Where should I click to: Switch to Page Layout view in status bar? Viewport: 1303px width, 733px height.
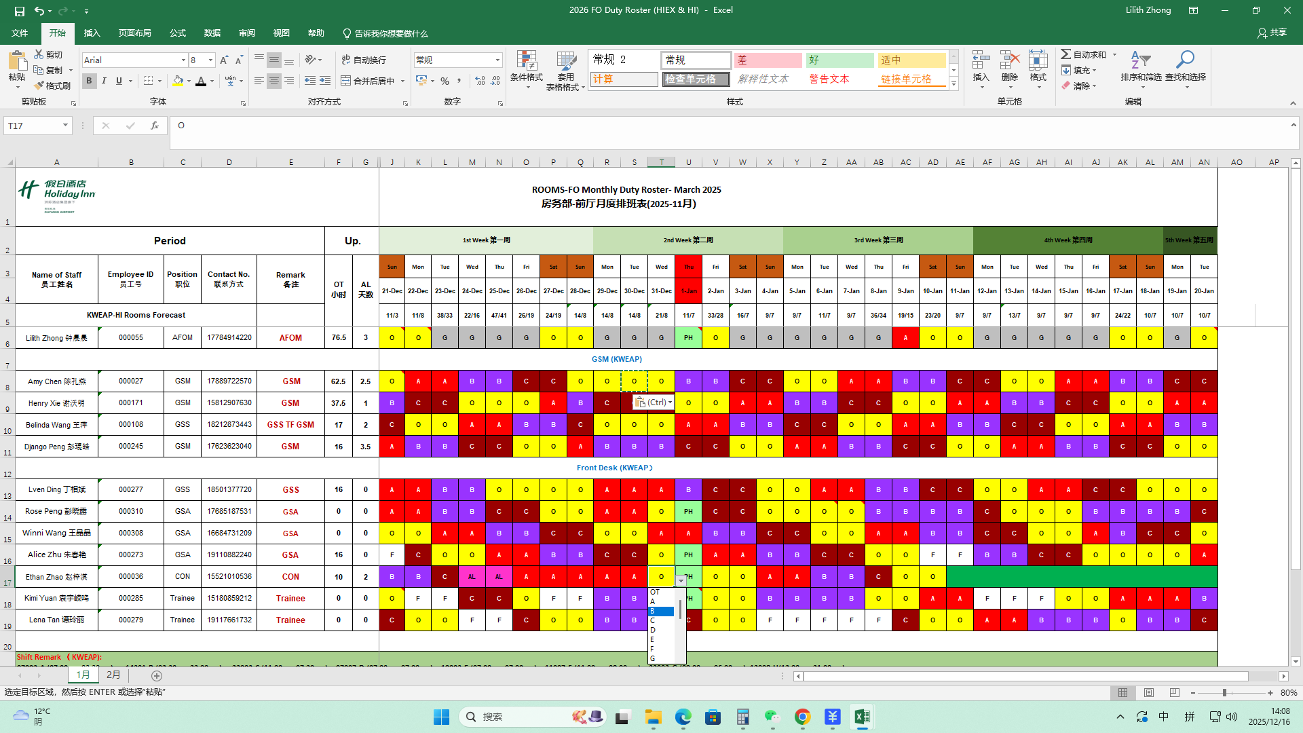[1149, 693]
